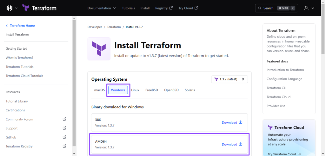Open the Registry external link
The height and width of the screenshot is (156, 325).
coord(164,8)
